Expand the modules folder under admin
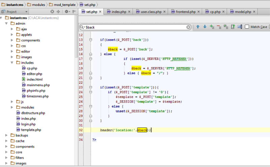270x167 pixels. pos(12,107)
